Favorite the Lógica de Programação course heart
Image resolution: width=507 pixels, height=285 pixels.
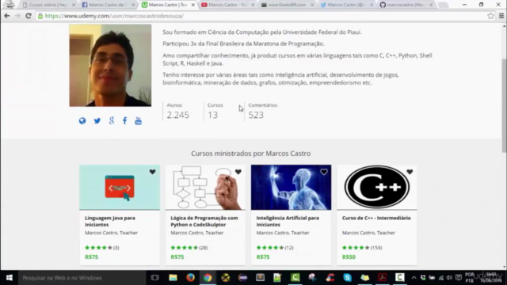click(238, 172)
